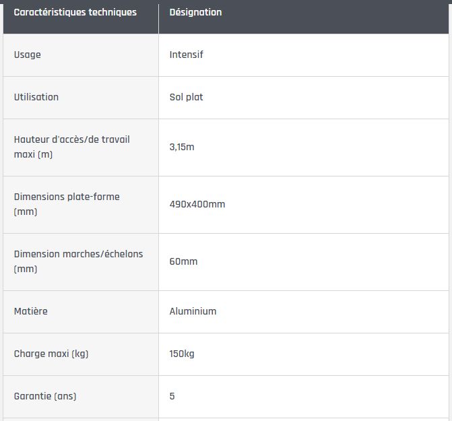
Task: Click the '60mm' step dimension value
Action: point(183,261)
